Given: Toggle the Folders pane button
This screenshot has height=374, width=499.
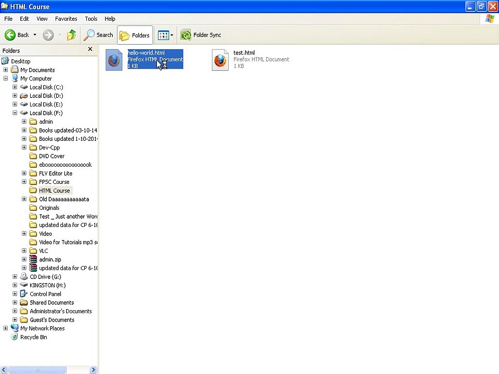Looking at the screenshot, I should click(x=135, y=35).
